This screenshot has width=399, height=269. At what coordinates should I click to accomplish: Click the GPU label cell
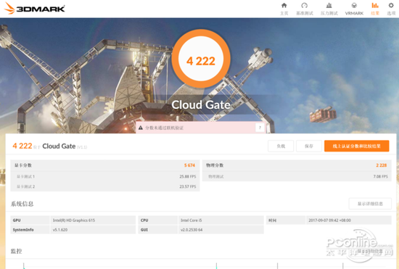pyautogui.click(x=30, y=220)
